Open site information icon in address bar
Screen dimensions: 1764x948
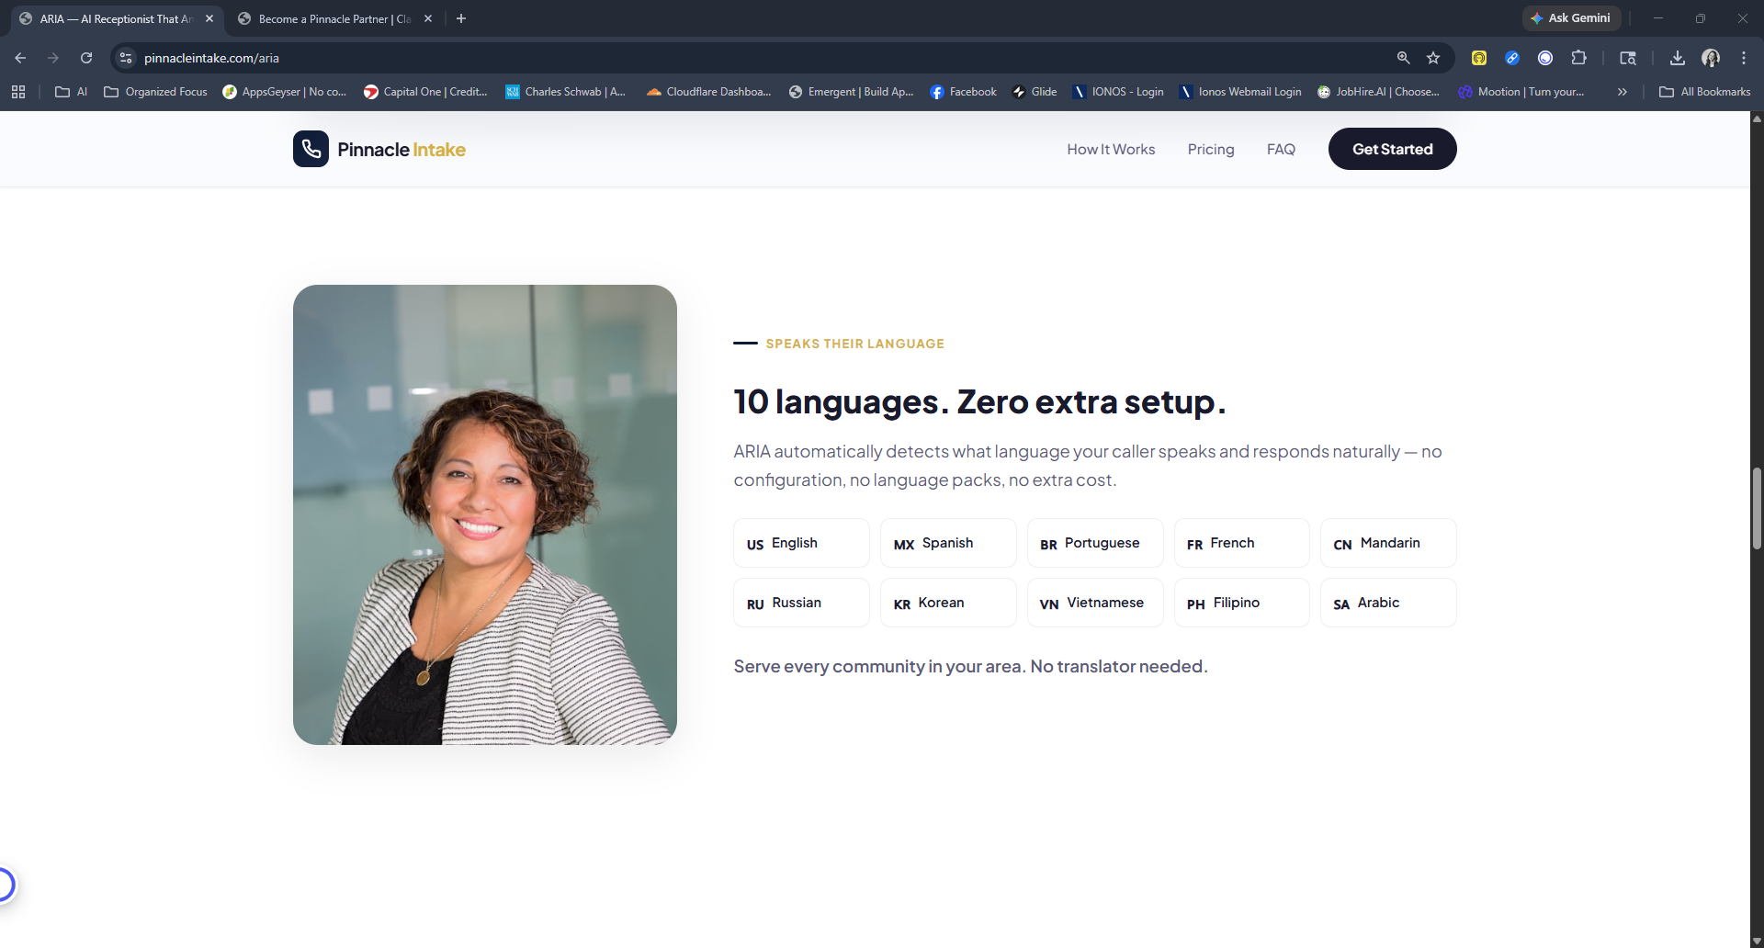click(x=126, y=58)
